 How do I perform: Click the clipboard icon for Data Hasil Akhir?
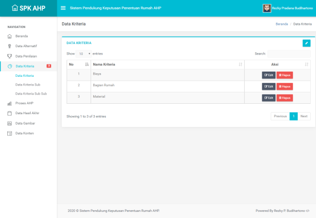coord(9,113)
